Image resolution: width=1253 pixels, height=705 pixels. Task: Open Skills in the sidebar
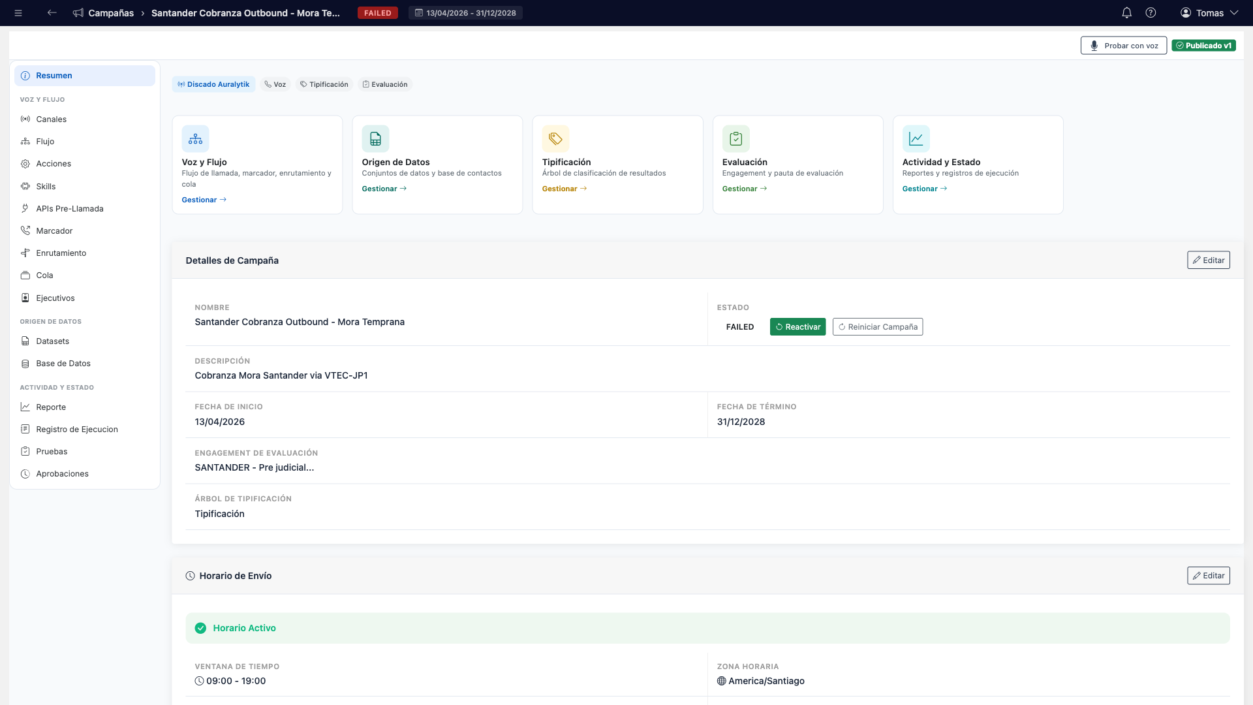pos(85,187)
